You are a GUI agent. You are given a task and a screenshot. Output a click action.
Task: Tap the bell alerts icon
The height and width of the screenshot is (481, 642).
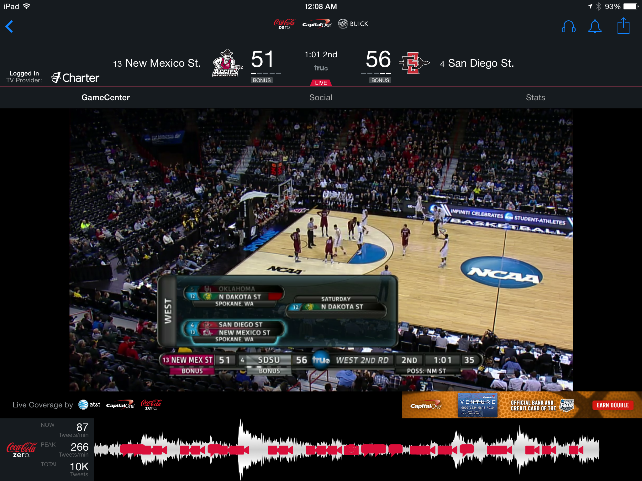pyautogui.click(x=595, y=27)
